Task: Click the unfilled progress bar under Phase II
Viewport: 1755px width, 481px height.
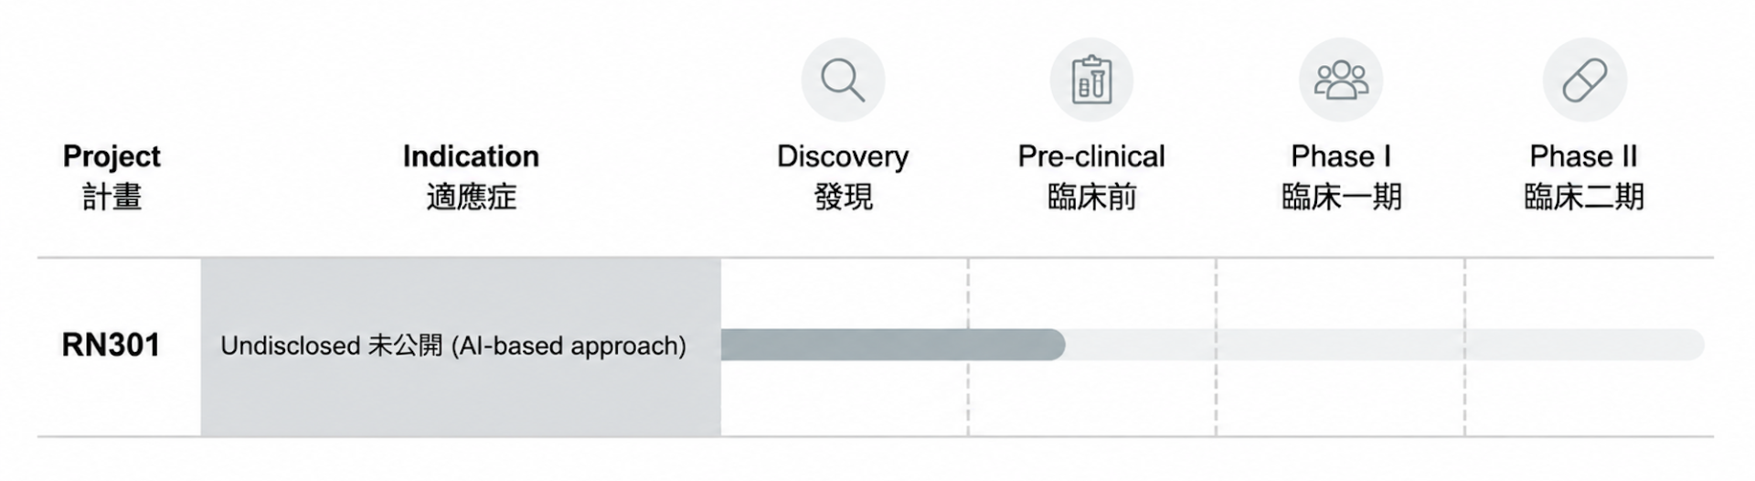Action: tap(1585, 345)
